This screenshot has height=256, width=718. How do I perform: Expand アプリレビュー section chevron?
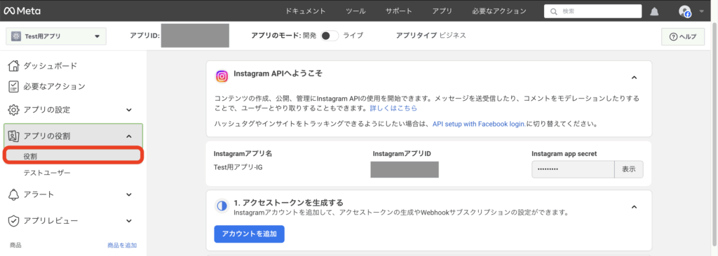click(129, 221)
